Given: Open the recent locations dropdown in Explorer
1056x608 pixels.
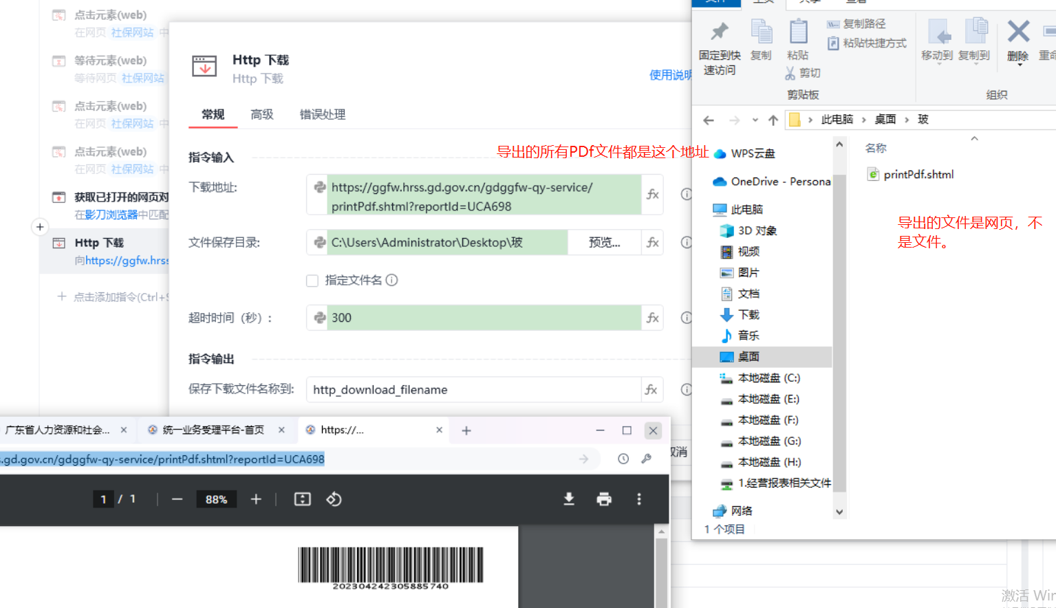Looking at the screenshot, I should [x=755, y=120].
